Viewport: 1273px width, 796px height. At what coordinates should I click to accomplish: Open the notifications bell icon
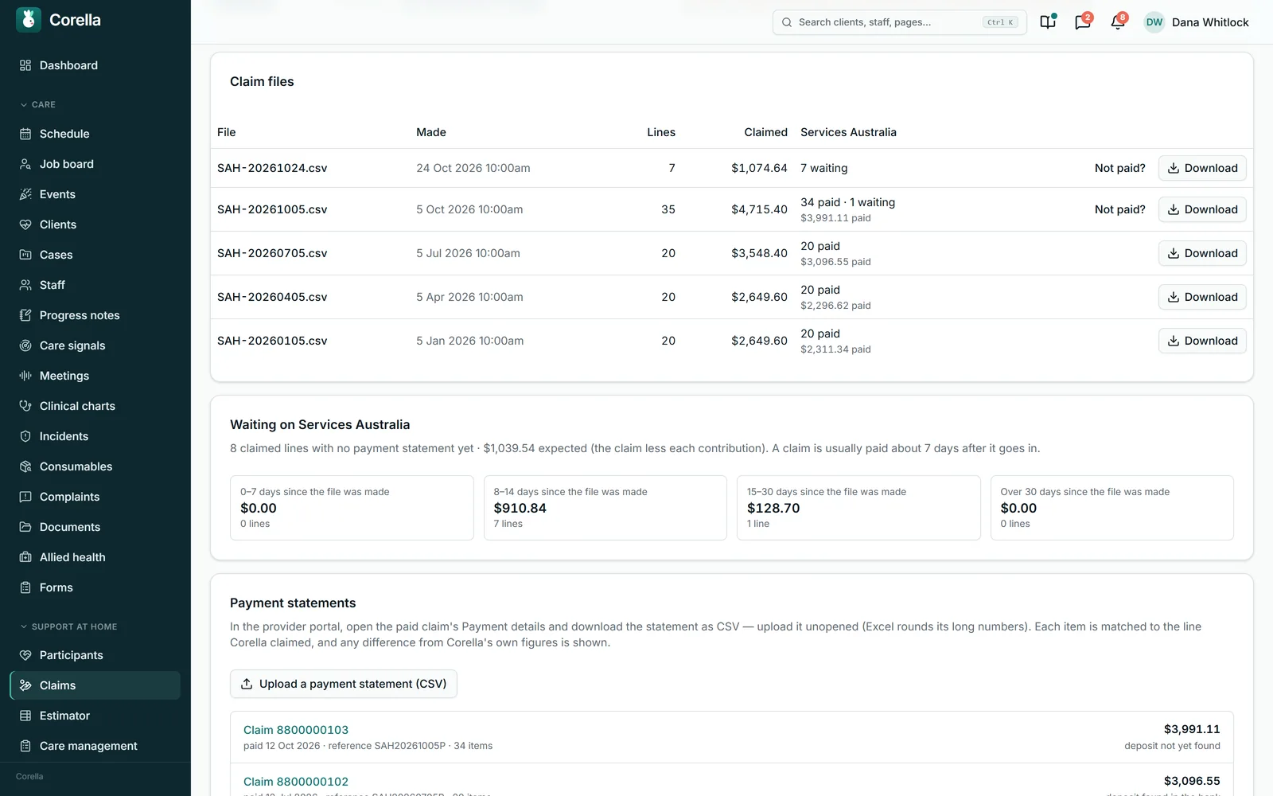coord(1118,22)
